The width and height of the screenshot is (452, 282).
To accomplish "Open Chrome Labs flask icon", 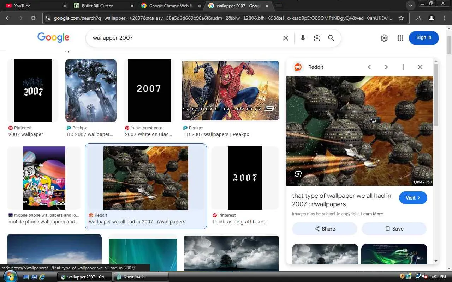I will tap(419, 18).
